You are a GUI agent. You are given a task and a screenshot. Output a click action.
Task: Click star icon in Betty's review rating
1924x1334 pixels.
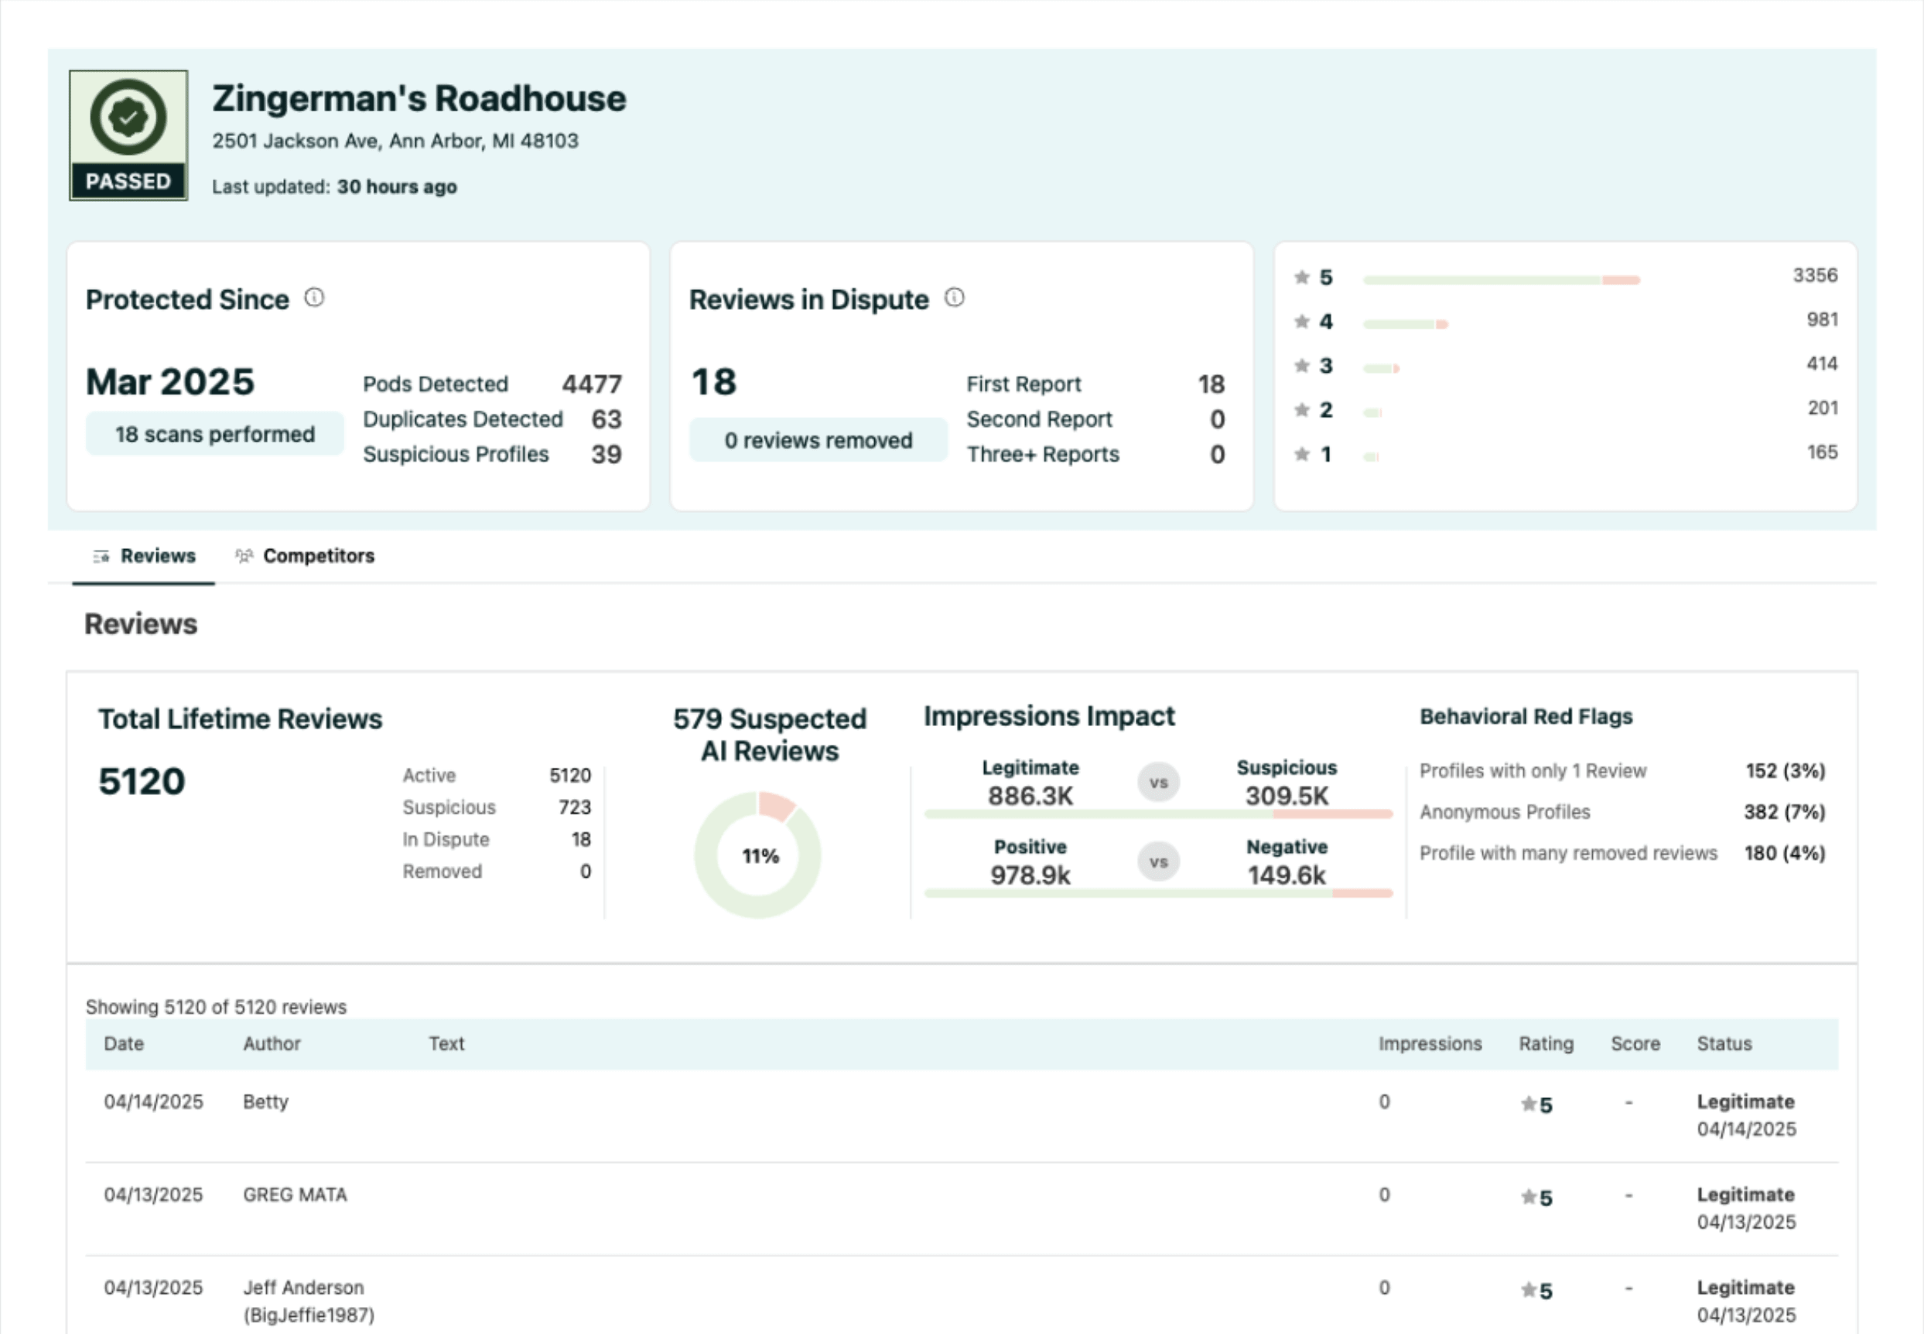coord(1529,1105)
